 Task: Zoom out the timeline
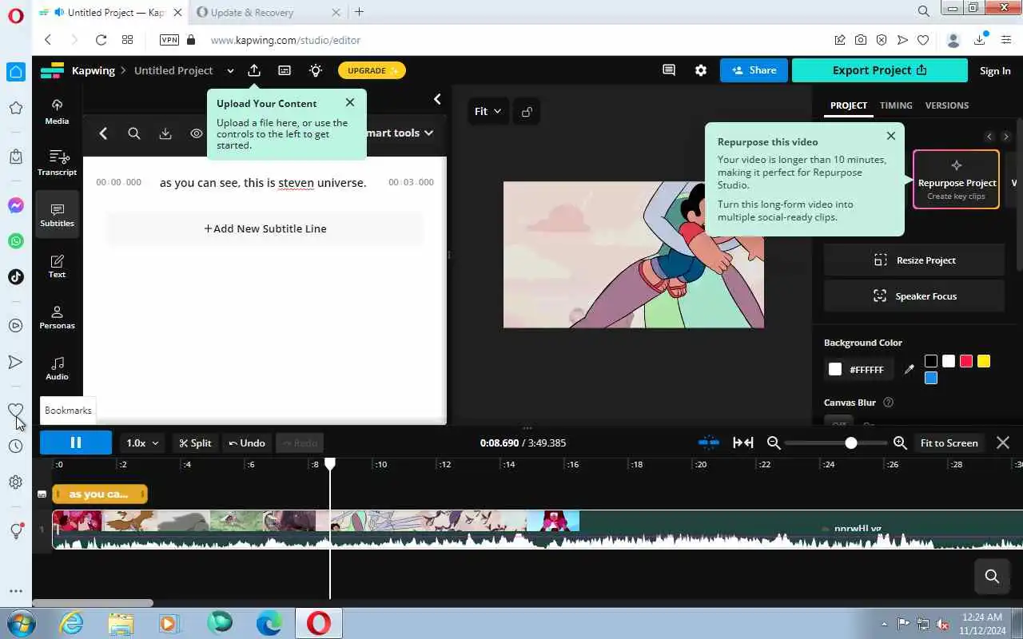774,443
